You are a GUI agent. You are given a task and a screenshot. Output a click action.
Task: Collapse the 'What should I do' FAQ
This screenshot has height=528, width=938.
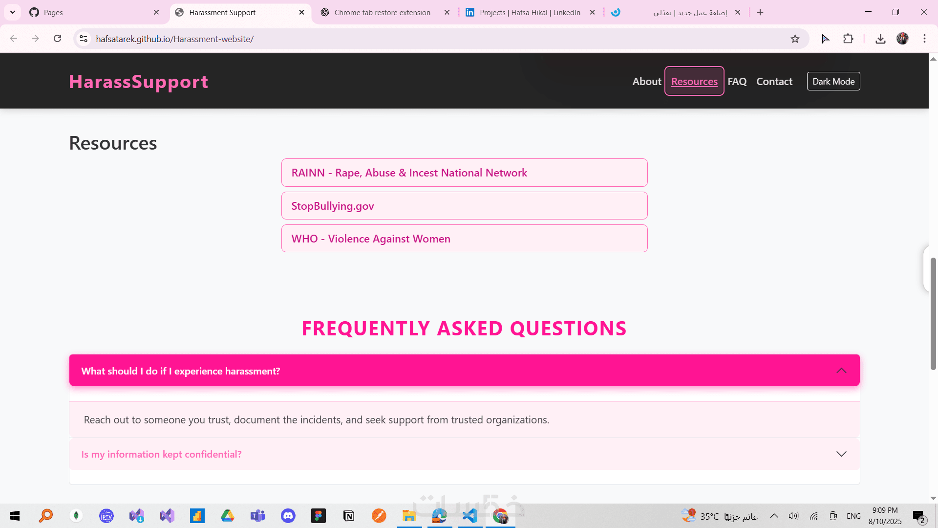tap(841, 371)
